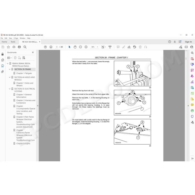The height and width of the screenshot is (195, 195).
Task: Open the security lock panel icon
Action: [x=3, y=54]
